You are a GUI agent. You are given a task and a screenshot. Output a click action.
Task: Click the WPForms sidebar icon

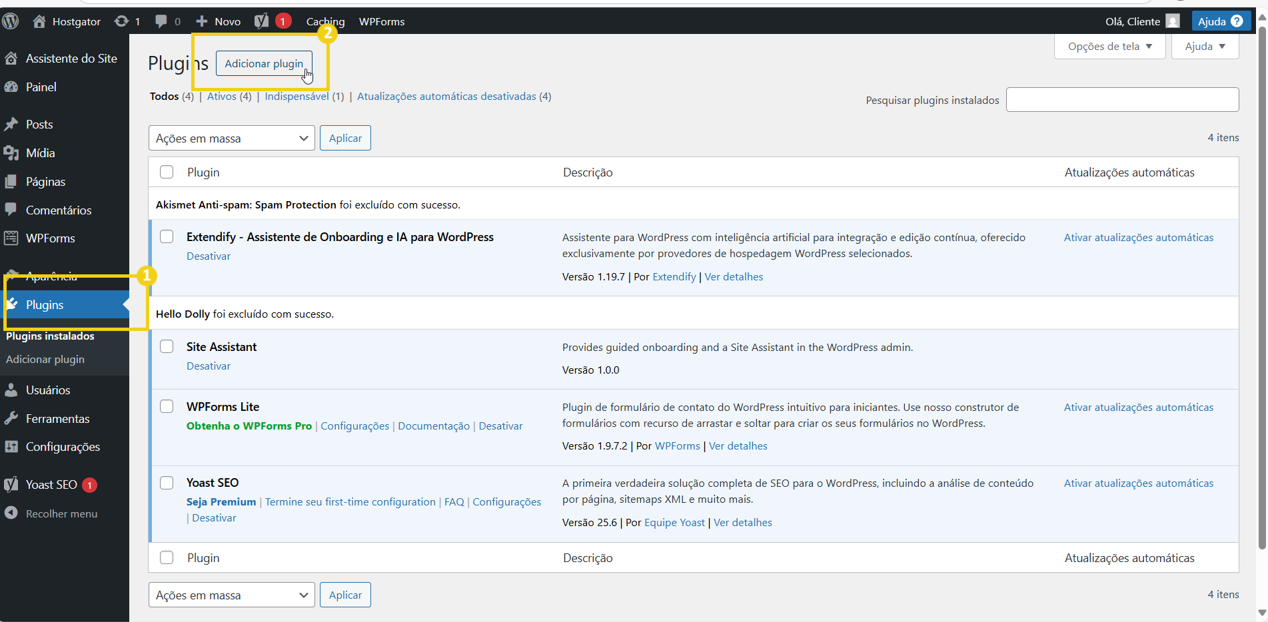(11, 238)
